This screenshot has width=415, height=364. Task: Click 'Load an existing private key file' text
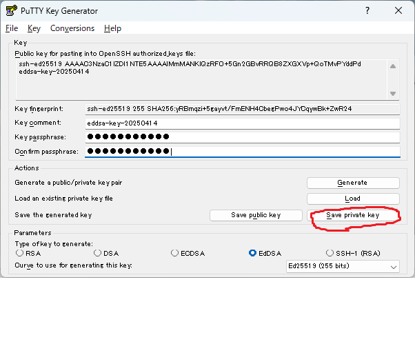64,199
